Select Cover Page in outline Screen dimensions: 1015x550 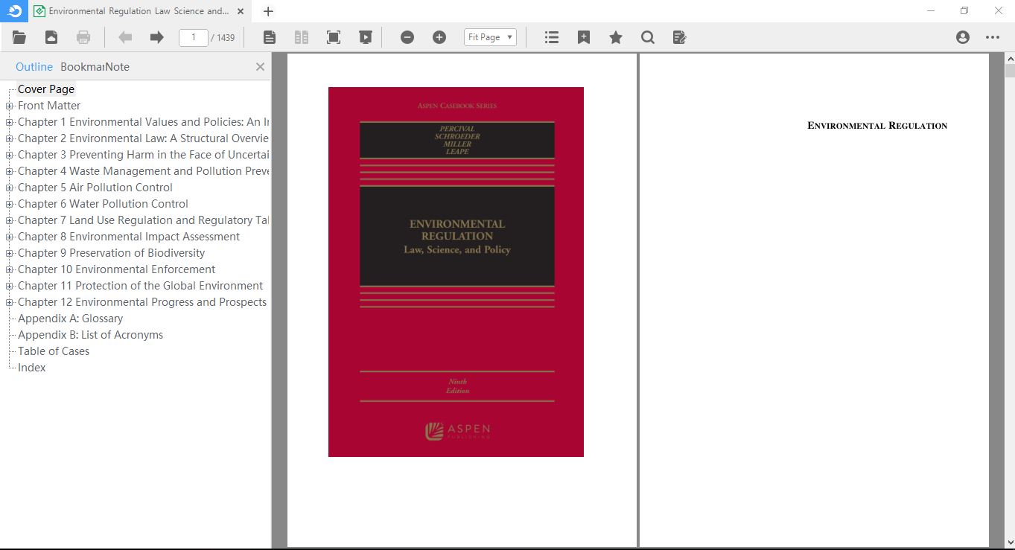pos(46,89)
